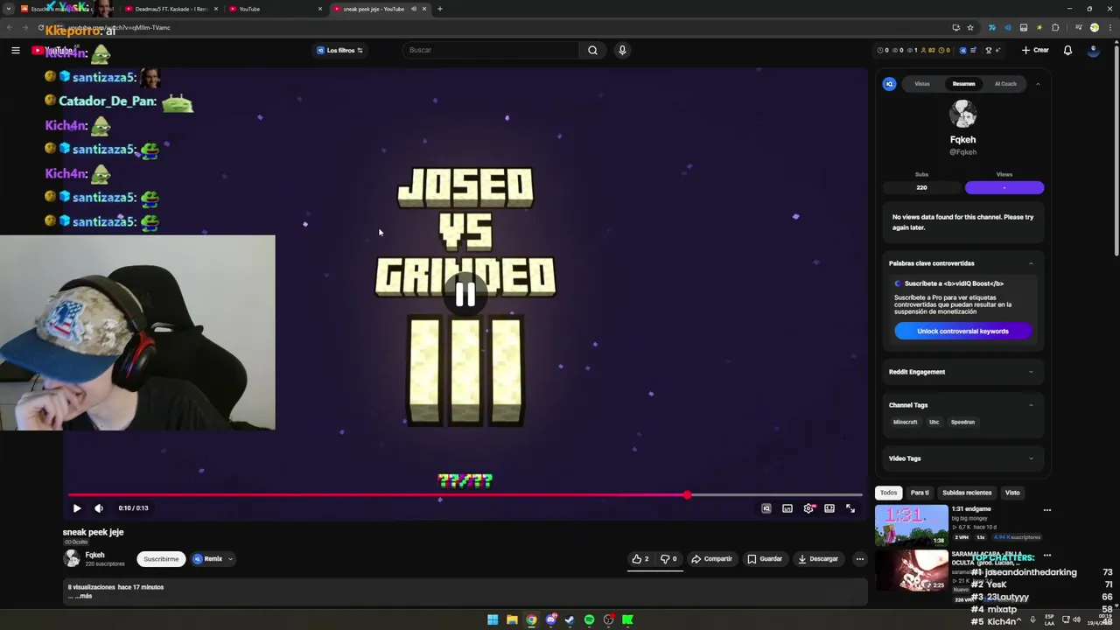
Task: Open a new browser tab
Action: point(439,9)
